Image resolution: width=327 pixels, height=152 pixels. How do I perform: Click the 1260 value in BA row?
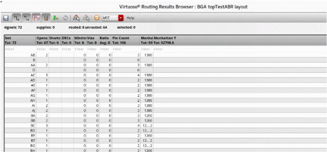[x=149, y=115]
